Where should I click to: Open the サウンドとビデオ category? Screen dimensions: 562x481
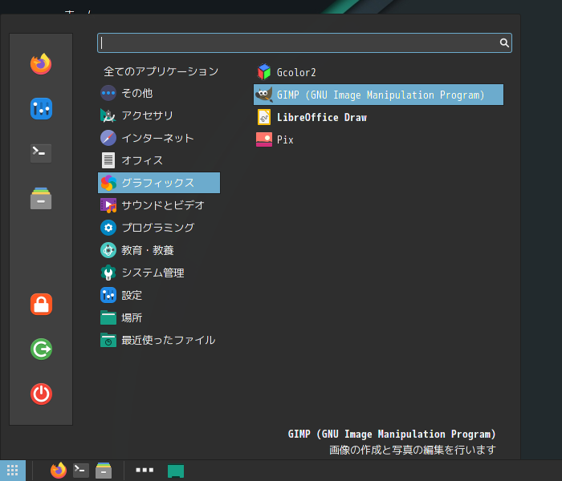click(159, 205)
